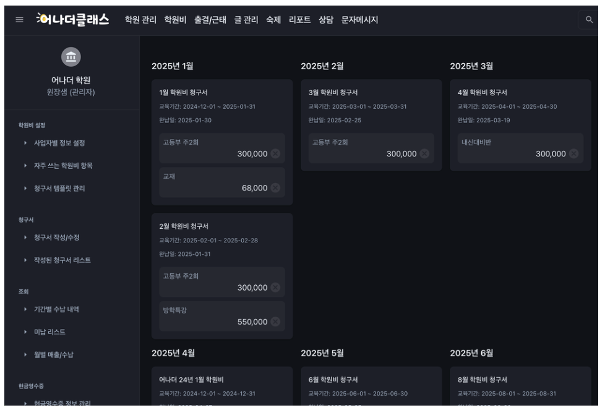Viewport: 605px width, 413px height.
Task: Go to 작성된 청구서 리스트
Action: tap(62, 260)
